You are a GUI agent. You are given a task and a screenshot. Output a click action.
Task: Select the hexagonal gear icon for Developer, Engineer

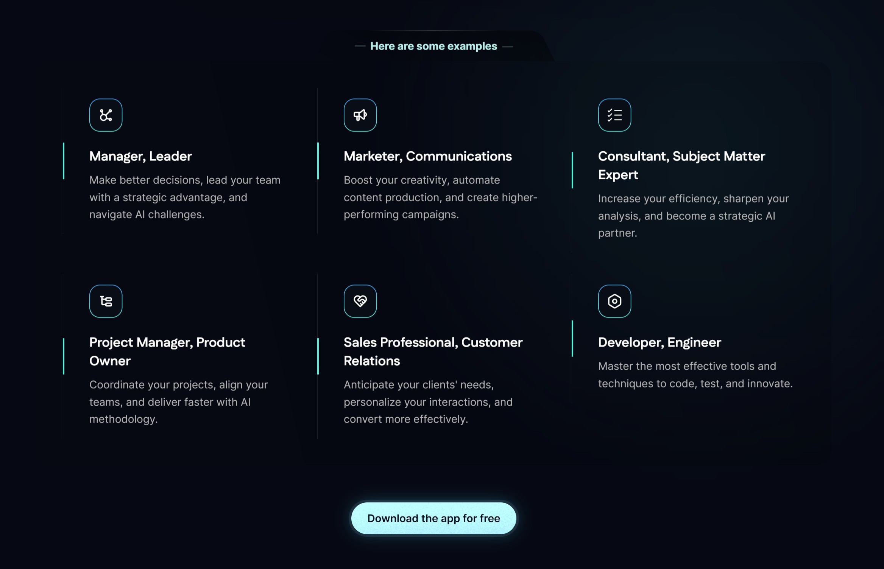click(x=614, y=301)
